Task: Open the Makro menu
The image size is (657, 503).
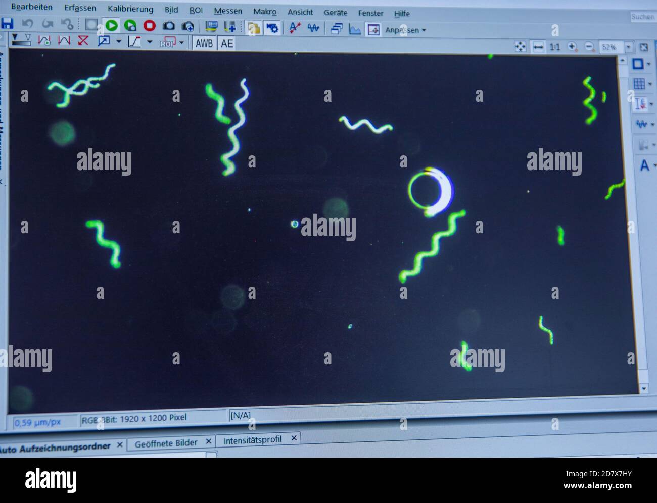Action: pos(265,11)
